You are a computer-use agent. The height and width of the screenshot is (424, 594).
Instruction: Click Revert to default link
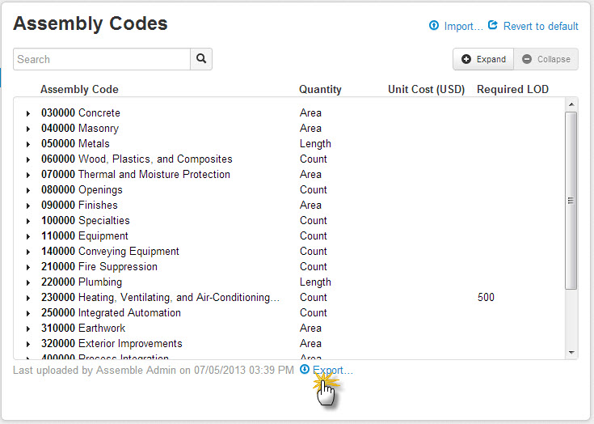coord(541,26)
